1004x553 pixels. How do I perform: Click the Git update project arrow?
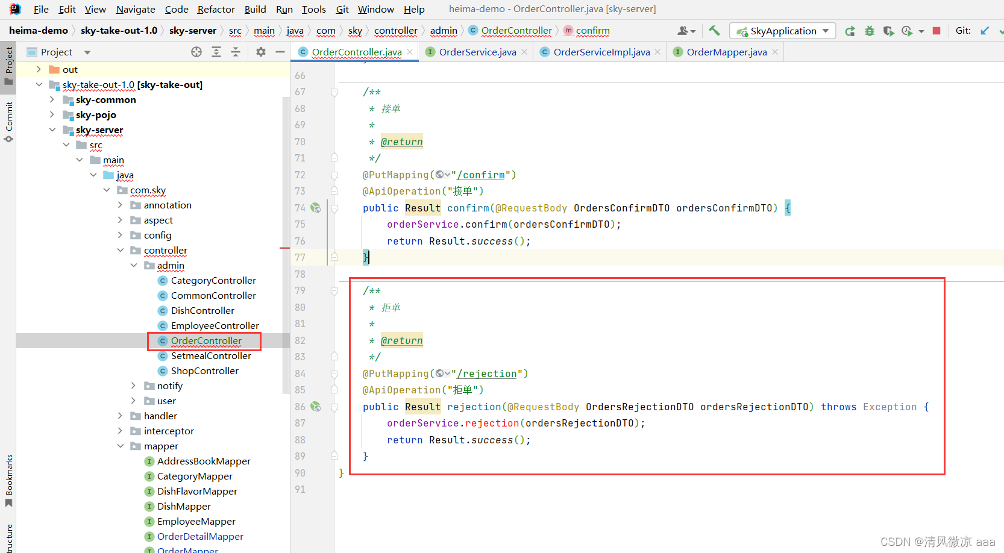click(x=985, y=31)
